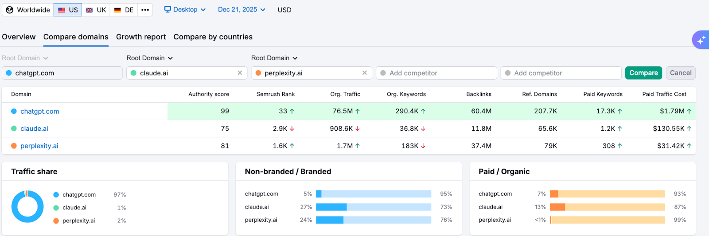Switch to the Growth report tab
Viewport: 709px width, 236px height.
tap(141, 37)
